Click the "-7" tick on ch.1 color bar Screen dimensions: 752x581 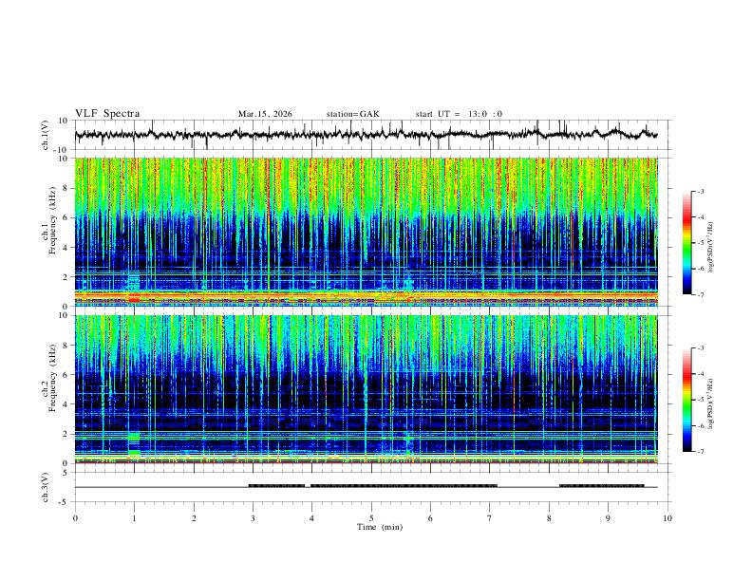[x=701, y=294]
